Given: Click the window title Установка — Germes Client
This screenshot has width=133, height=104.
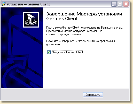Looking at the screenshot, I should [28, 4].
